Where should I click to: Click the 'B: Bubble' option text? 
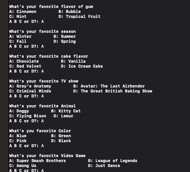click(x=69, y=12)
